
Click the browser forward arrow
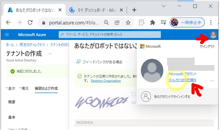(19, 22)
